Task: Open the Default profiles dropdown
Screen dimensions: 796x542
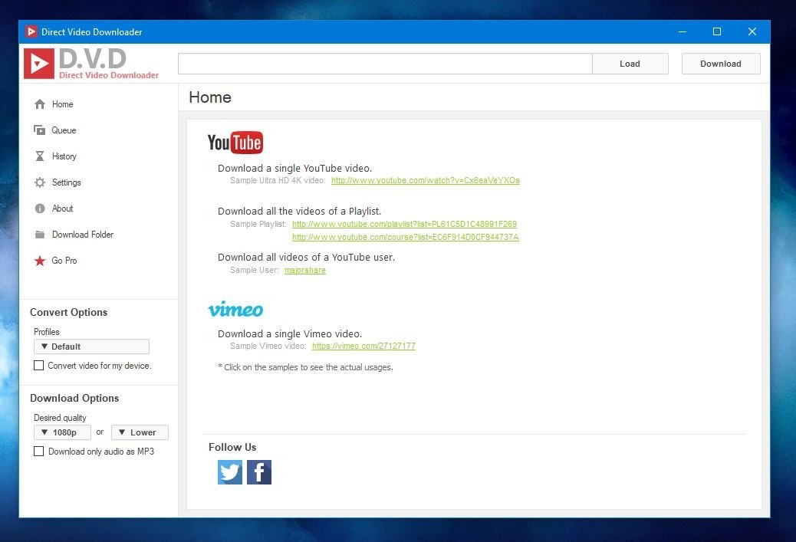Action: pos(91,347)
